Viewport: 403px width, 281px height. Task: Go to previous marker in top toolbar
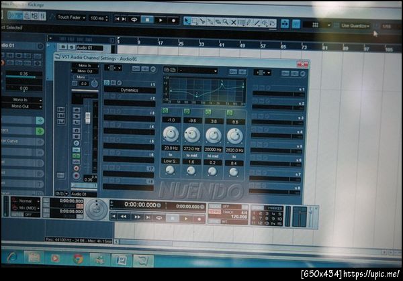117,19
